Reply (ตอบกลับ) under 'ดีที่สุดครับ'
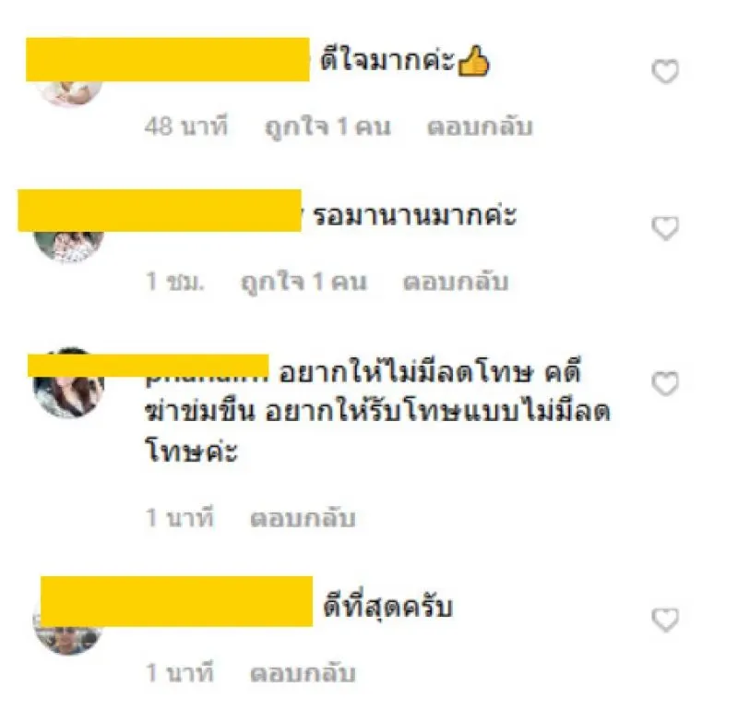Viewport: 738px width, 723px height. 303,672
